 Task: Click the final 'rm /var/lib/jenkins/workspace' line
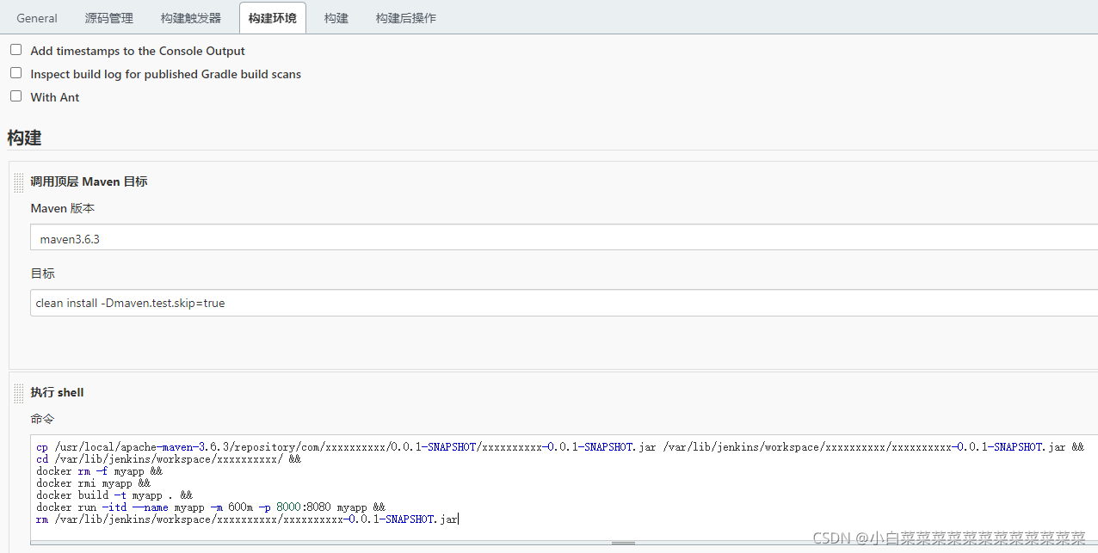click(247, 519)
